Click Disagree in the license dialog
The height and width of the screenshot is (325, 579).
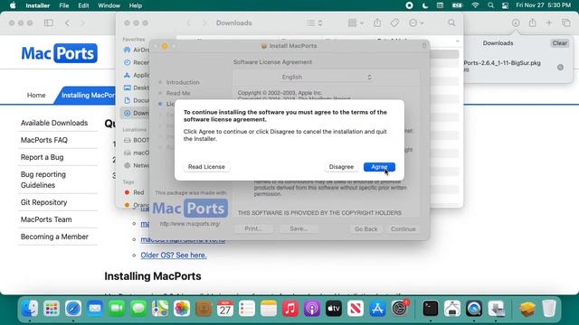click(341, 167)
